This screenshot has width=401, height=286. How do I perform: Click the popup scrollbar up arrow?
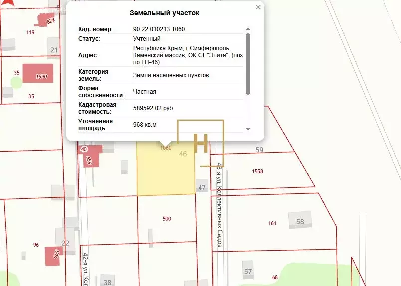tap(248, 29)
